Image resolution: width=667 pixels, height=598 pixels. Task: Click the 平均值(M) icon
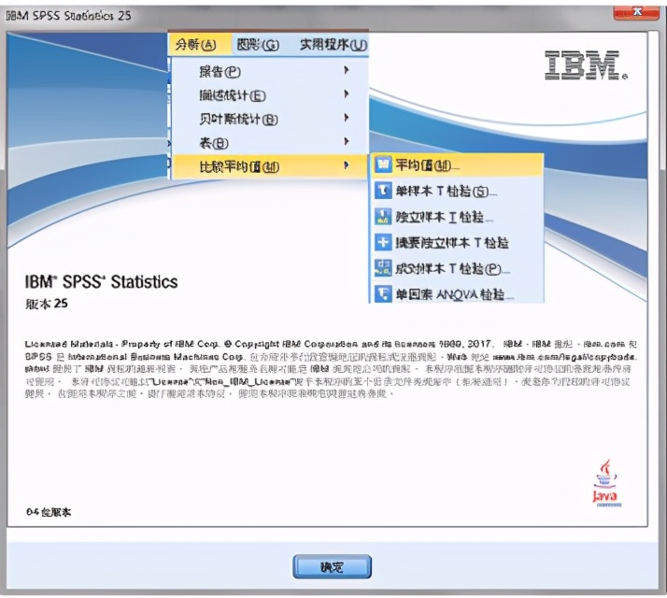(x=383, y=164)
